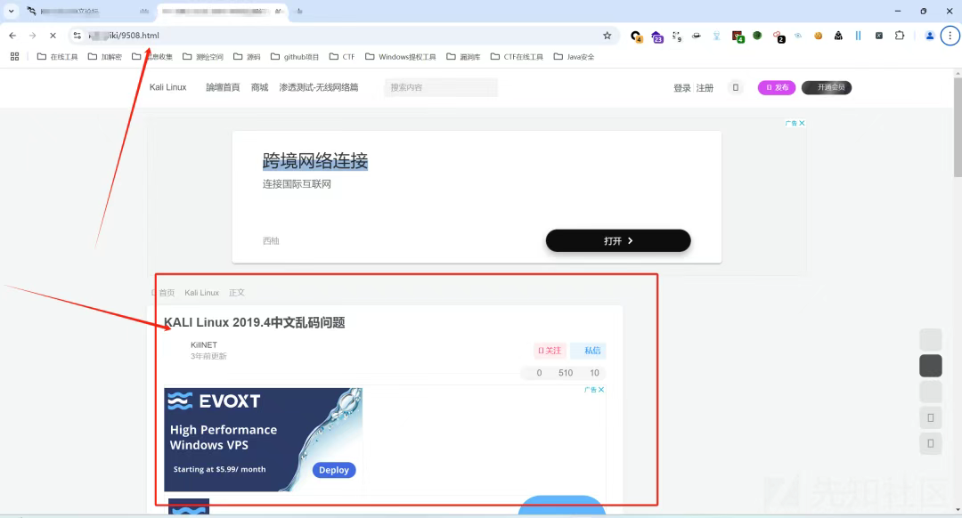
Task: Open 渗透测试-无线网络篇 navigation item
Action: (x=318, y=87)
